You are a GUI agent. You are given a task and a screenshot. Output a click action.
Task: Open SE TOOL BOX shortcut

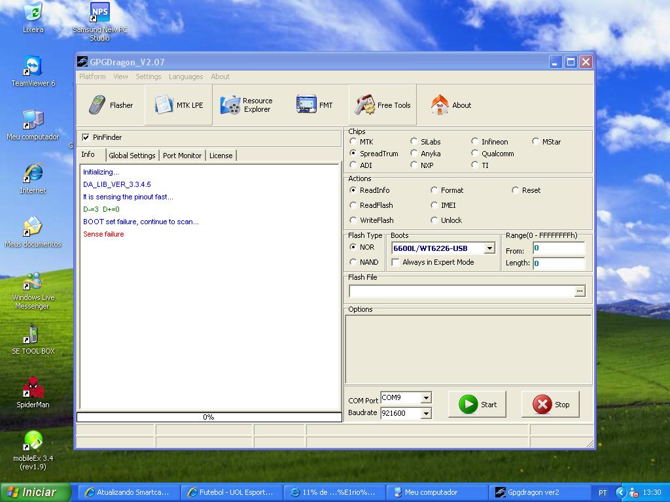33,339
